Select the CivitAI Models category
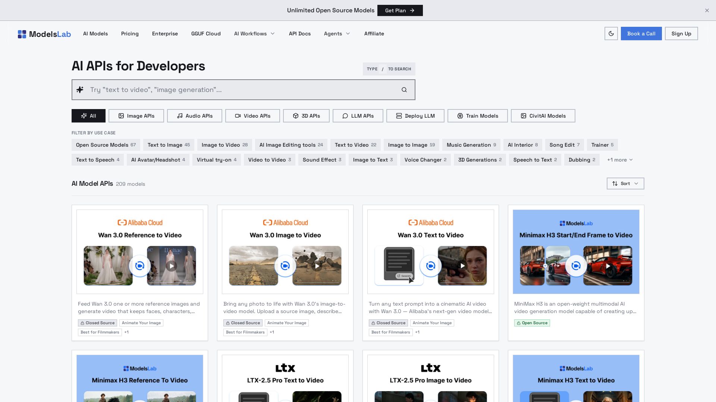This screenshot has width=716, height=402. (x=543, y=116)
